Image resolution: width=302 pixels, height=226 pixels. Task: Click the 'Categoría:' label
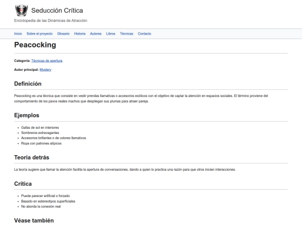click(22, 61)
